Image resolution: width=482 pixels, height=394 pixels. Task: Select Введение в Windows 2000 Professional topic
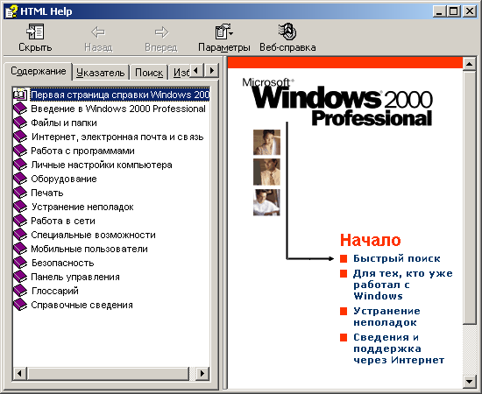(x=118, y=109)
